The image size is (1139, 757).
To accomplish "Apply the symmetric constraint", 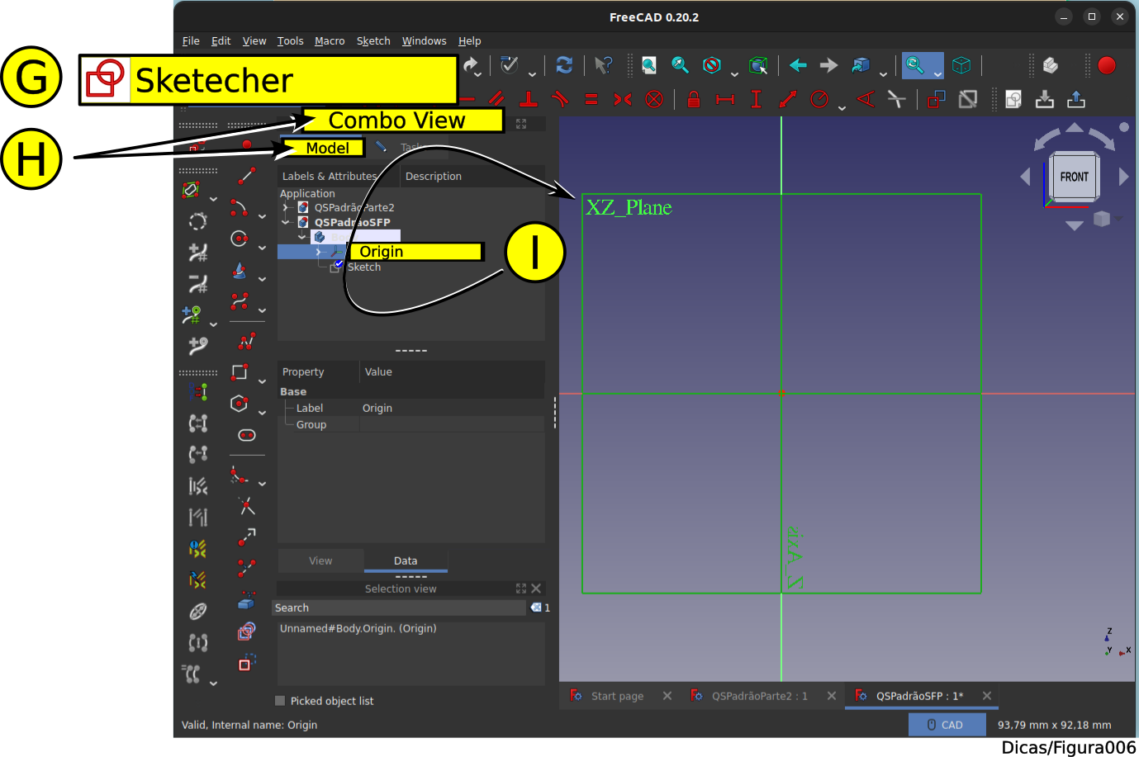I will [x=623, y=99].
